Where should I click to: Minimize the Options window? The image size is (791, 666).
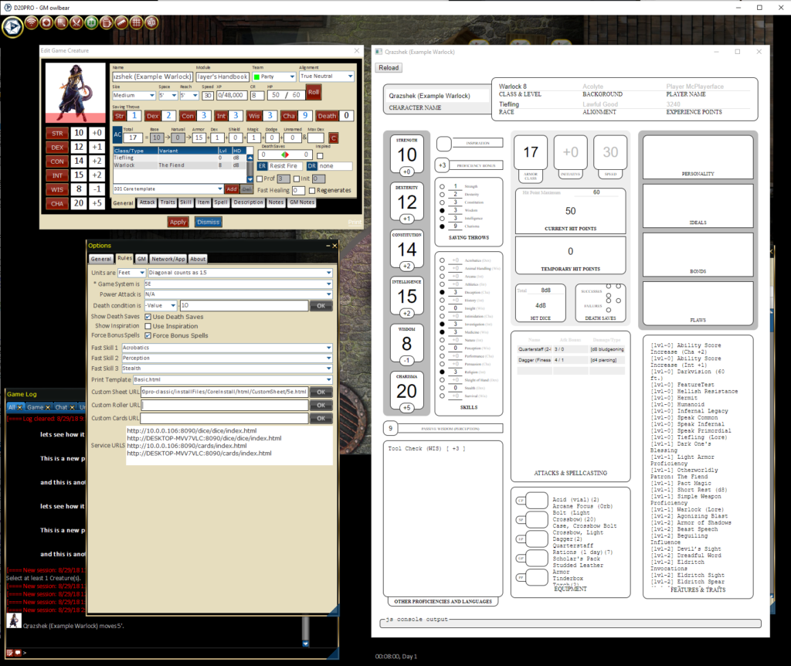click(x=328, y=246)
